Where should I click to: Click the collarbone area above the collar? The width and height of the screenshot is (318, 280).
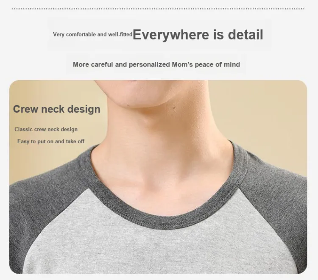click(x=162, y=192)
